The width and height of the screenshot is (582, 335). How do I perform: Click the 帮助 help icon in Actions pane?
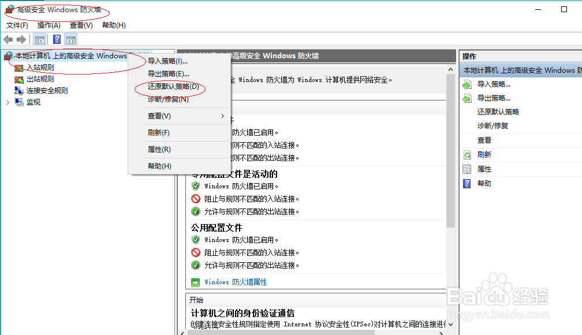tap(467, 184)
